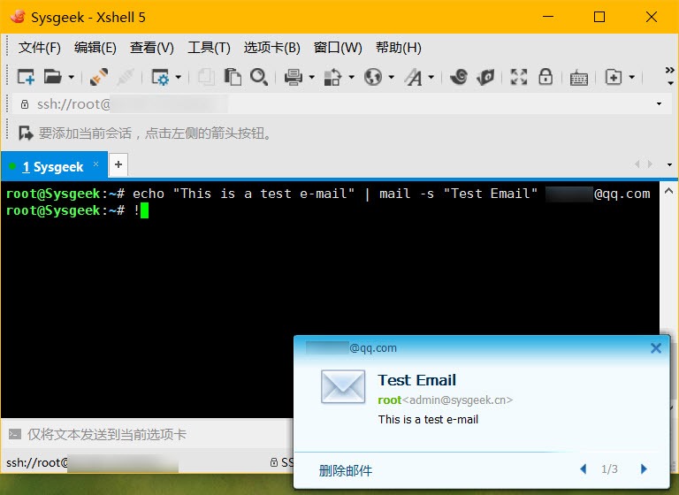Open the 窗口(W) menu
Image resolution: width=679 pixels, height=495 pixels.
pos(338,47)
